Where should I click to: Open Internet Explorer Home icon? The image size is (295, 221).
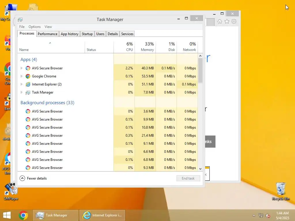pos(220,21)
